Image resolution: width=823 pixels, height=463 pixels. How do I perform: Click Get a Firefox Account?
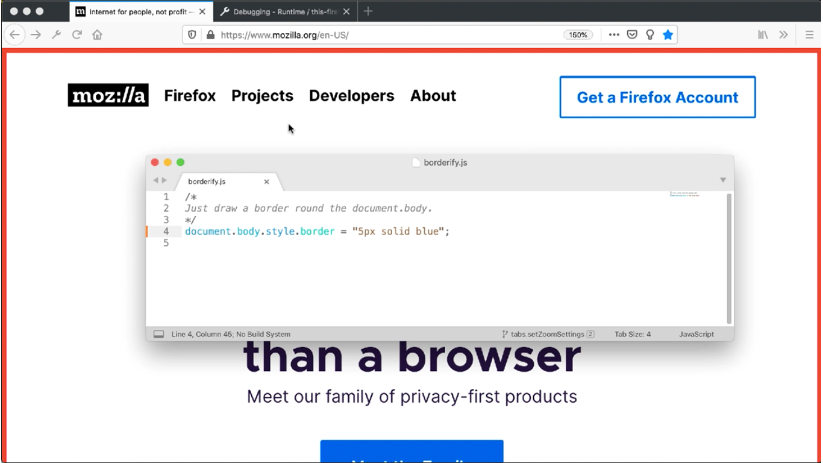click(657, 97)
